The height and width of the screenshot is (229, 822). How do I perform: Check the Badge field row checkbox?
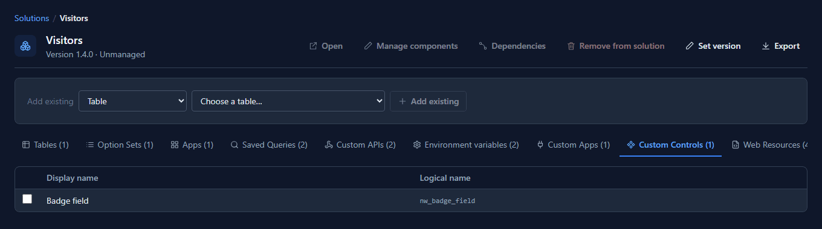tap(27, 199)
